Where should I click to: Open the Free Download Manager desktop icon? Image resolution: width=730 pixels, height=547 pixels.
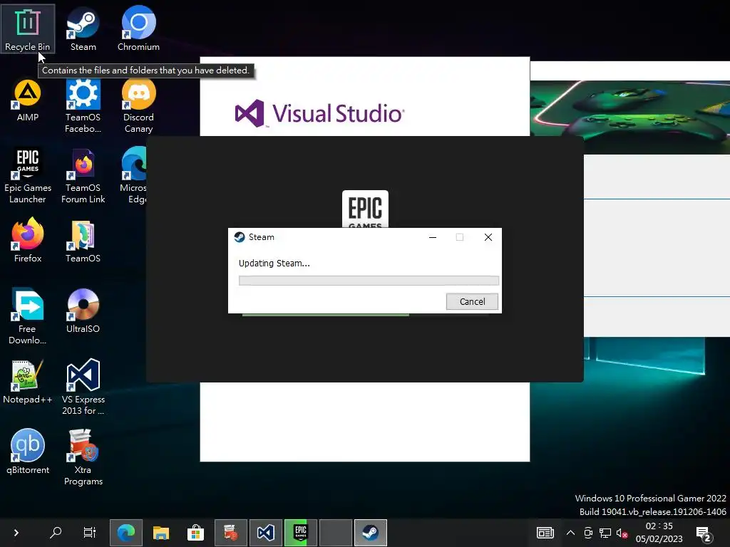click(x=28, y=317)
